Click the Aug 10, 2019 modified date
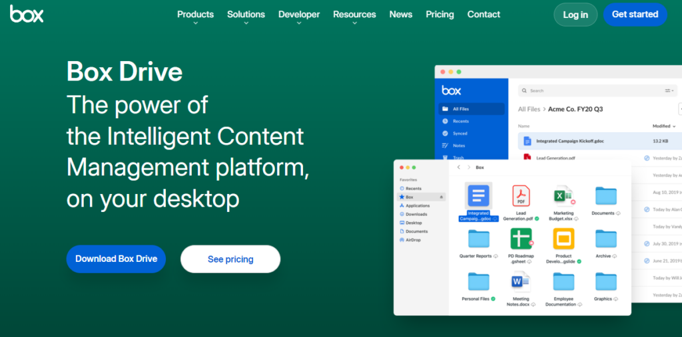The height and width of the screenshot is (337, 682). point(667,192)
